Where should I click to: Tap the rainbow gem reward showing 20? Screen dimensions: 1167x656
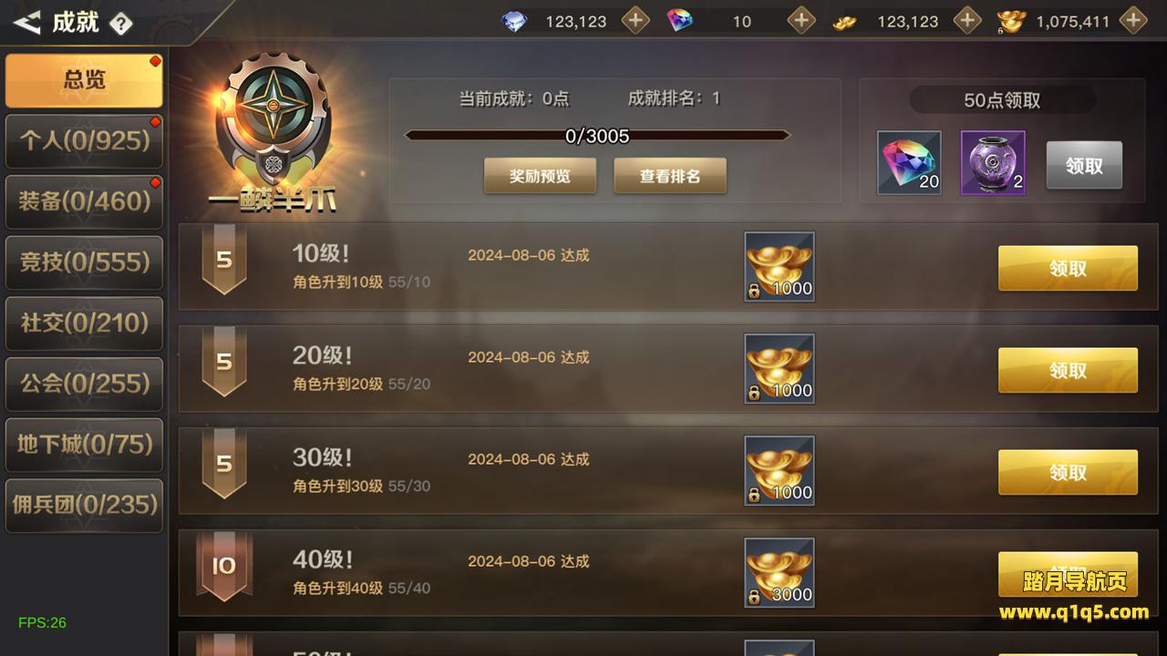coord(909,162)
